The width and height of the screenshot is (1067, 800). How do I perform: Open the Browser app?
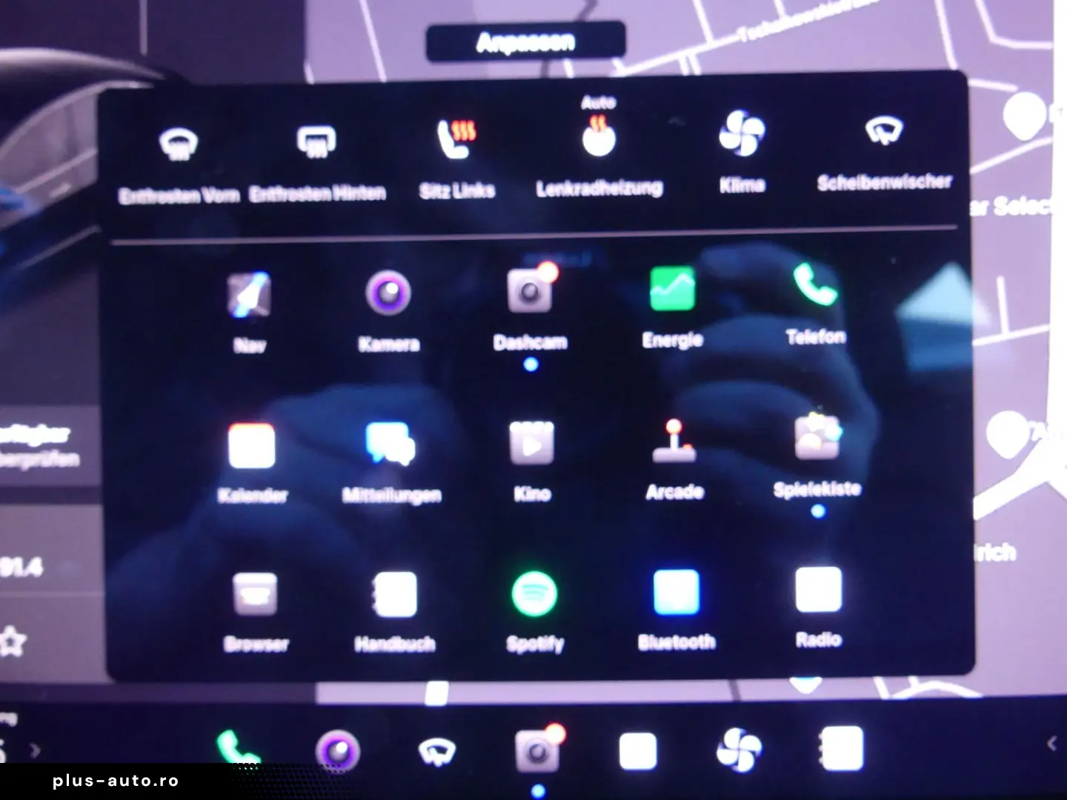pos(256,596)
